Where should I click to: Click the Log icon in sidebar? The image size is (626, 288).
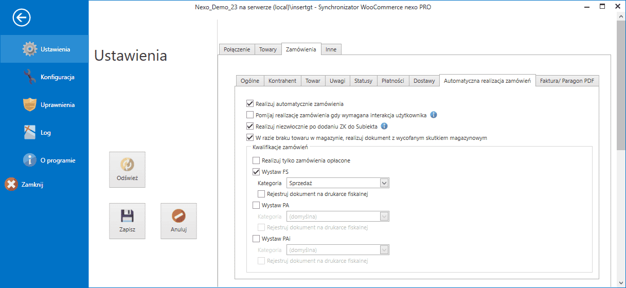pyautogui.click(x=30, y=132)
